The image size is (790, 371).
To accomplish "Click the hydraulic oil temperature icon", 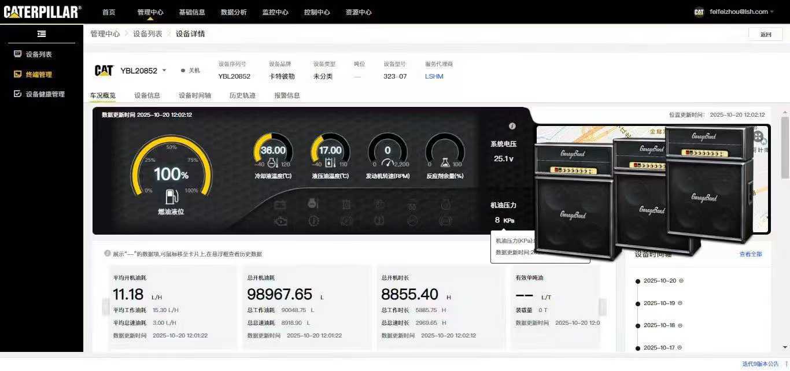I will pyautogui.click(x=330, y=164).
